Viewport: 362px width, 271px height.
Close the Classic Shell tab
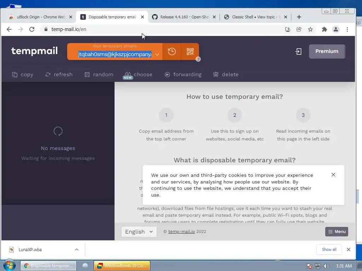point(286,17)
